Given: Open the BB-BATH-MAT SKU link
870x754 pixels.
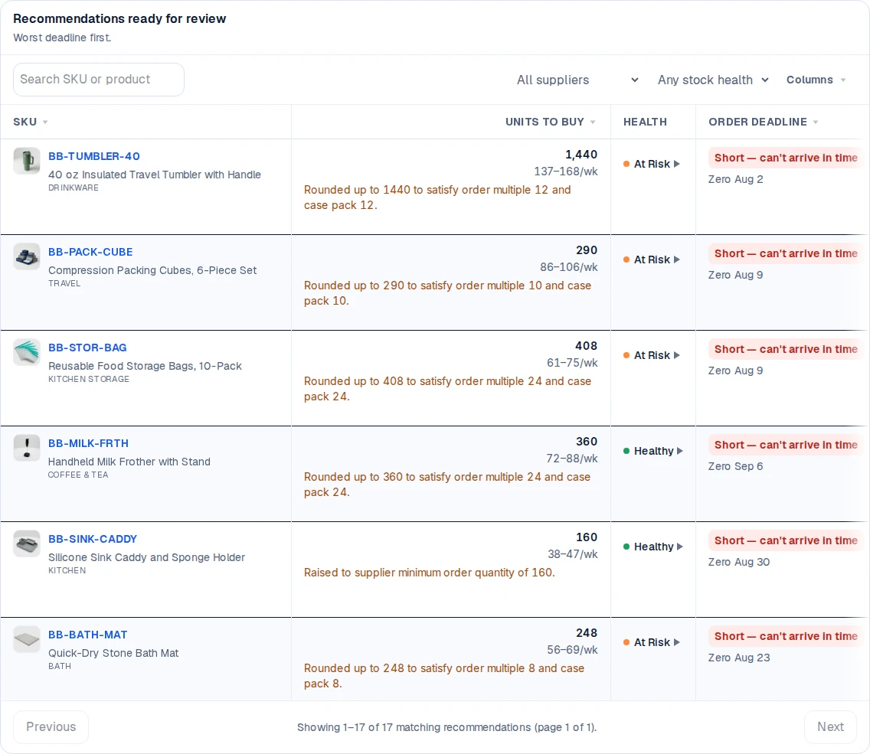Looking at the screenshot, I should point(87,635).
